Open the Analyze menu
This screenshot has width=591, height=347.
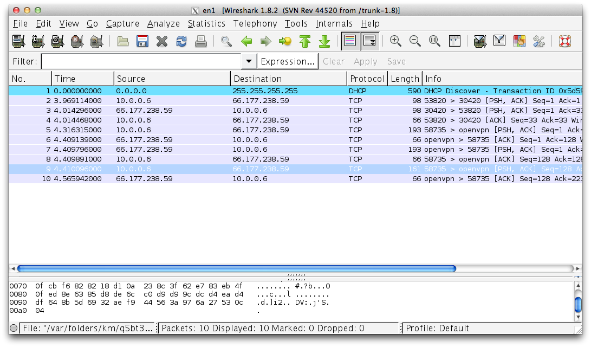pos(163,24)
